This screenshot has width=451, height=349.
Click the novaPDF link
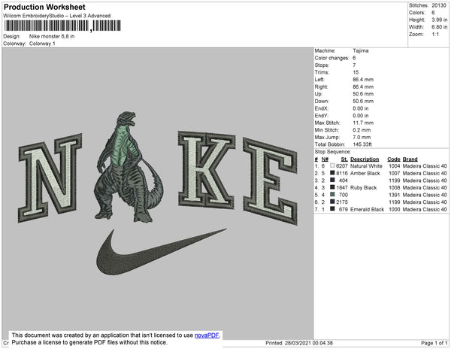point(207,335)
